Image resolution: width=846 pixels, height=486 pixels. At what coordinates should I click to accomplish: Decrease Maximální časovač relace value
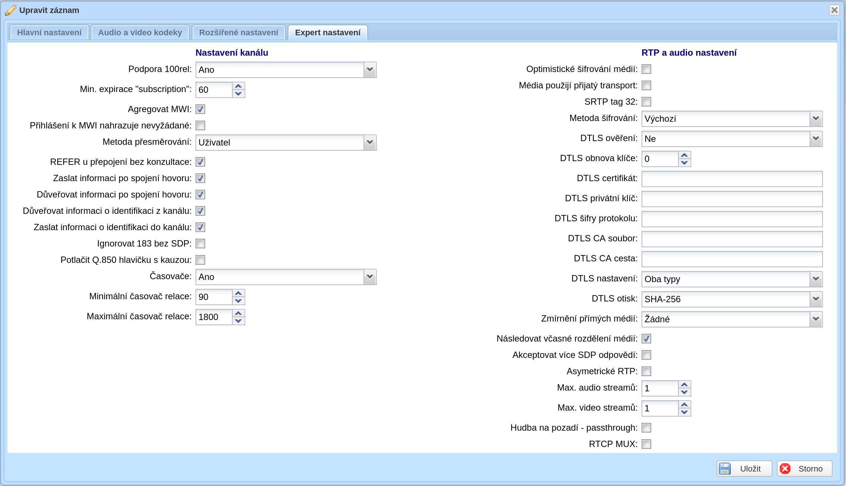click(238, 321)
